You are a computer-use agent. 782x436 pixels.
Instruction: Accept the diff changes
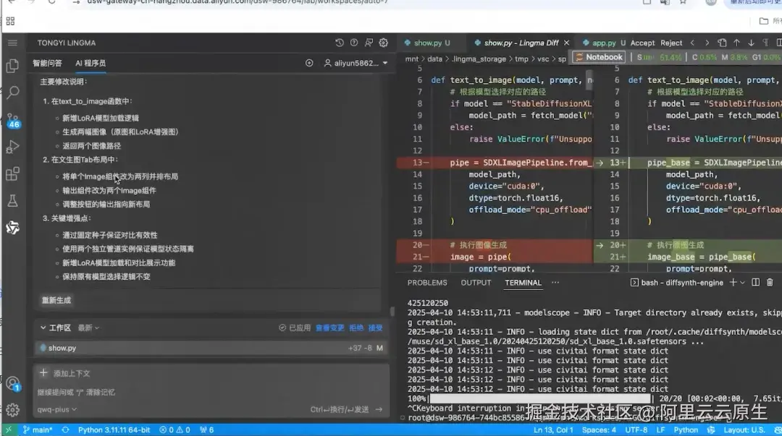pyautogui.click(x=642, y=43)
